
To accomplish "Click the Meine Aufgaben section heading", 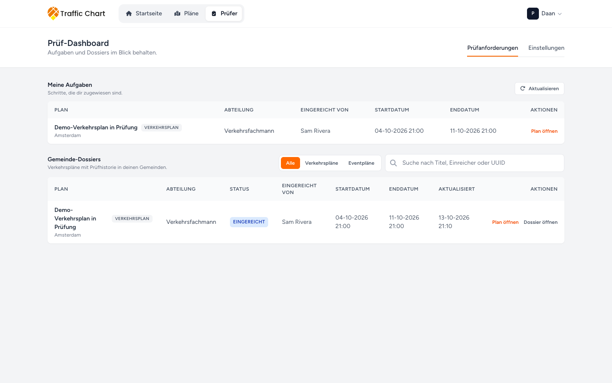I will pos(70,85).
